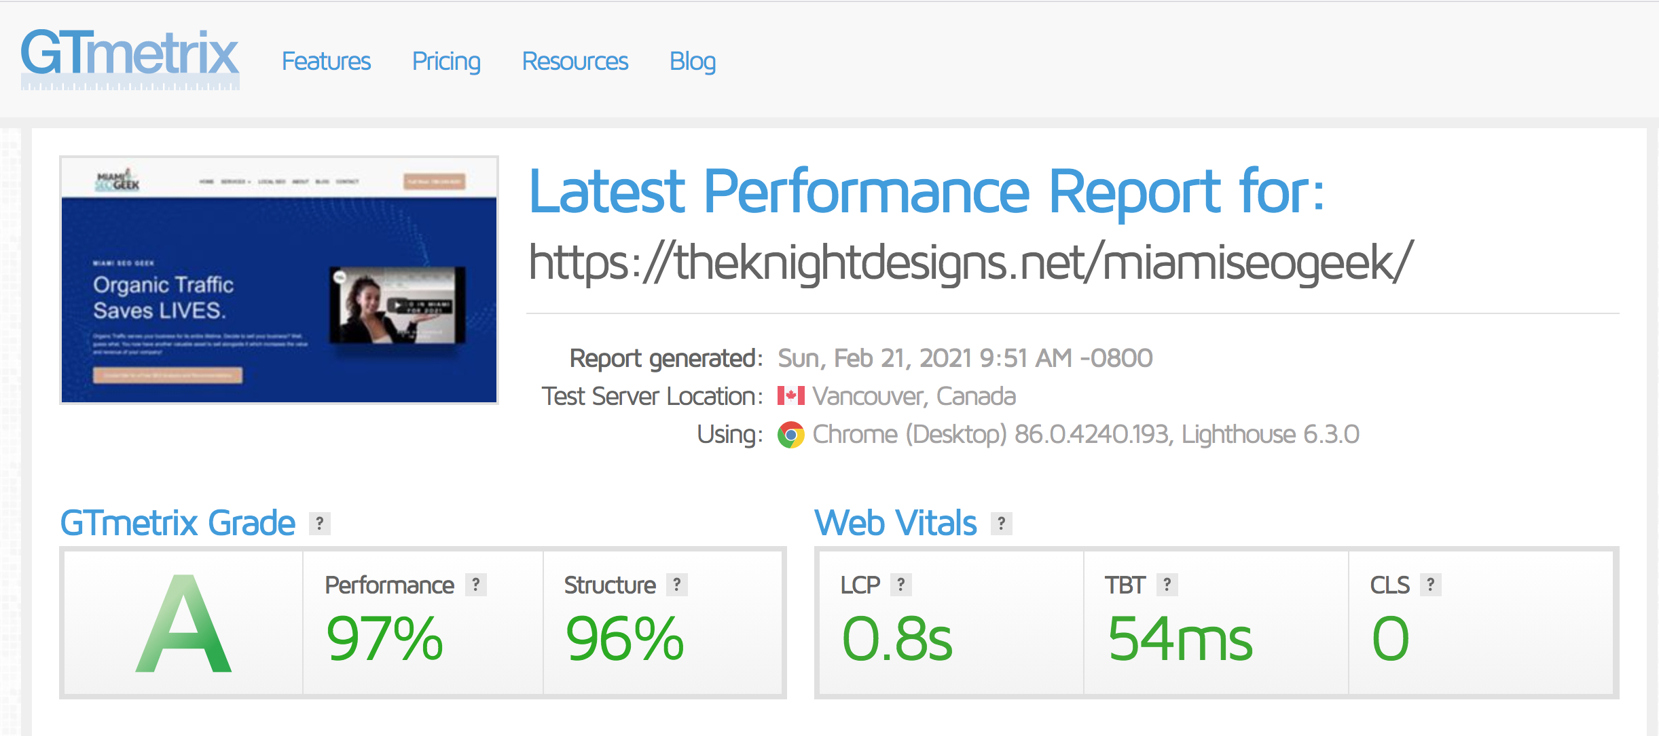Click the GTmetrix Grade help question mark
This screenshot has width=1659, height=736.
320,523
